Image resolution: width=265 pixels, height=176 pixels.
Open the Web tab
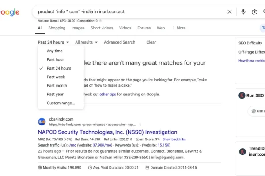[161, 28]
